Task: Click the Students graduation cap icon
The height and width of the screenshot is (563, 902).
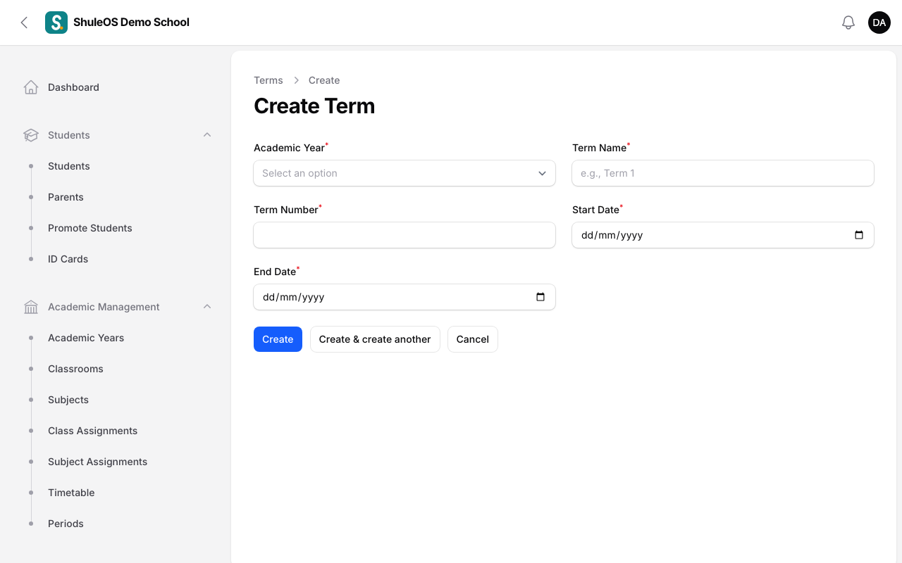Action: coord(31,135)
